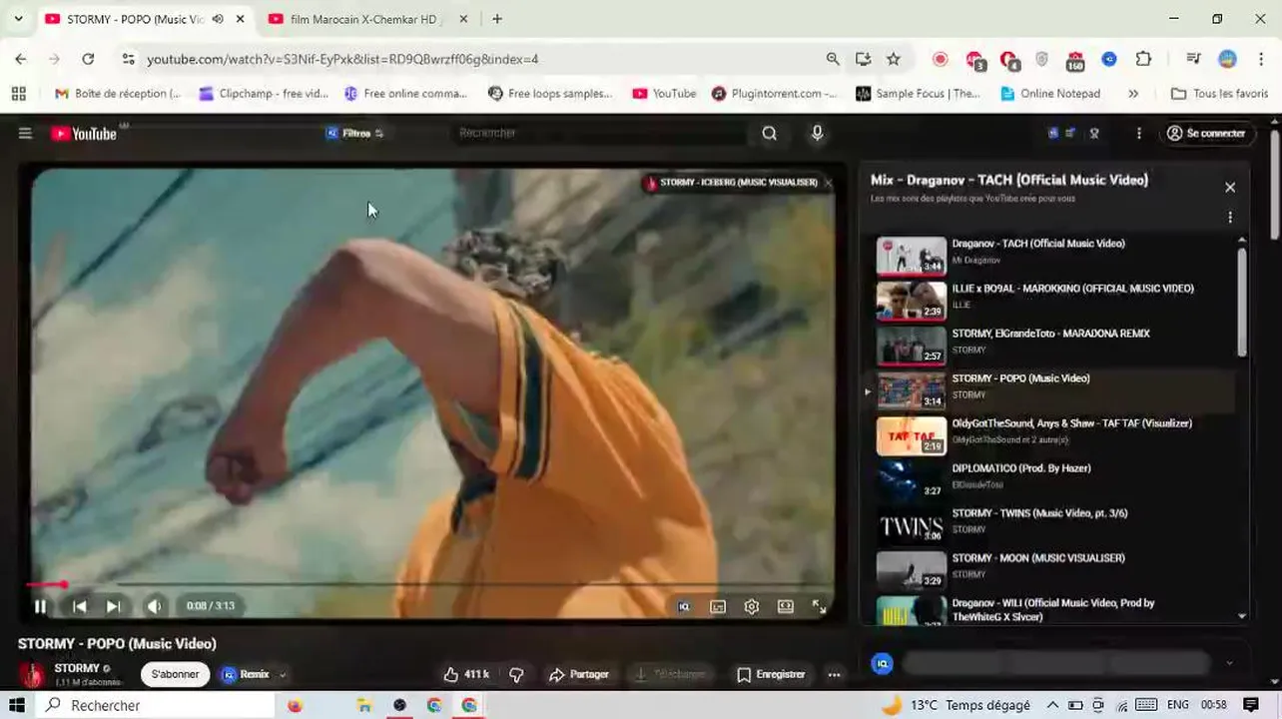Start voice search with the microphone

coord(817,133)
